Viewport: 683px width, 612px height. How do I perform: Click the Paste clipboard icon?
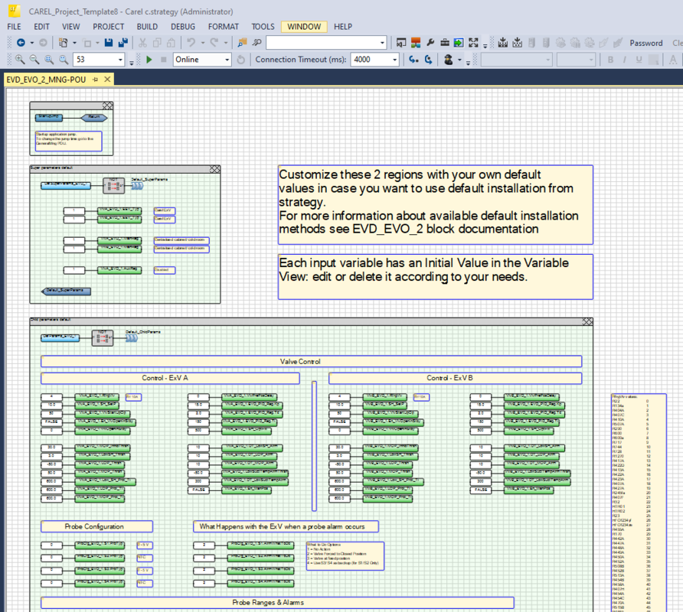(172, 43)
